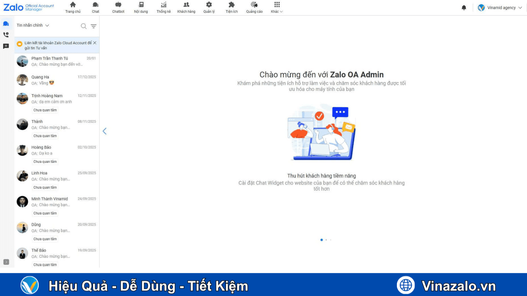Open the Tiện ích menu item
This screenshot has height=296, width=527.
pos(231,7)
